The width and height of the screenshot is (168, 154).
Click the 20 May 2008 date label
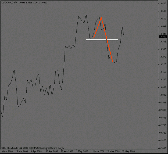[x=113, y=151]
